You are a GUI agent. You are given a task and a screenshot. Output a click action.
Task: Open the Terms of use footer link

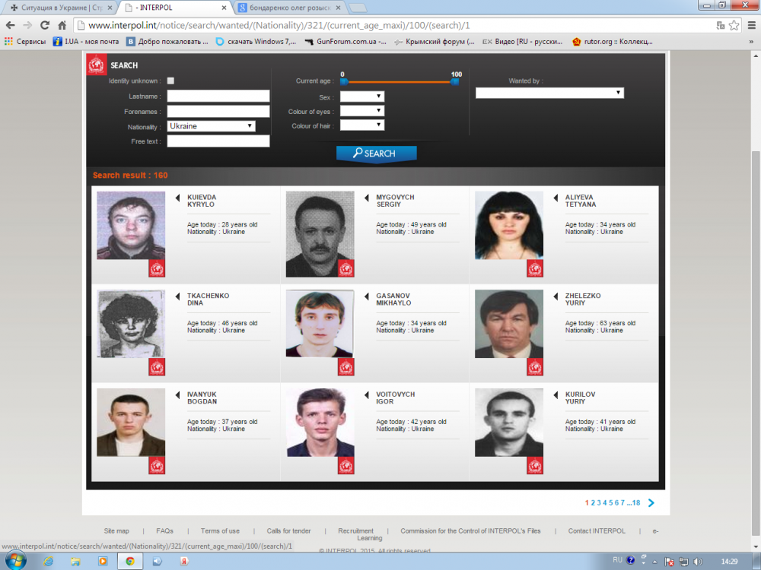[x=220, y=530]
